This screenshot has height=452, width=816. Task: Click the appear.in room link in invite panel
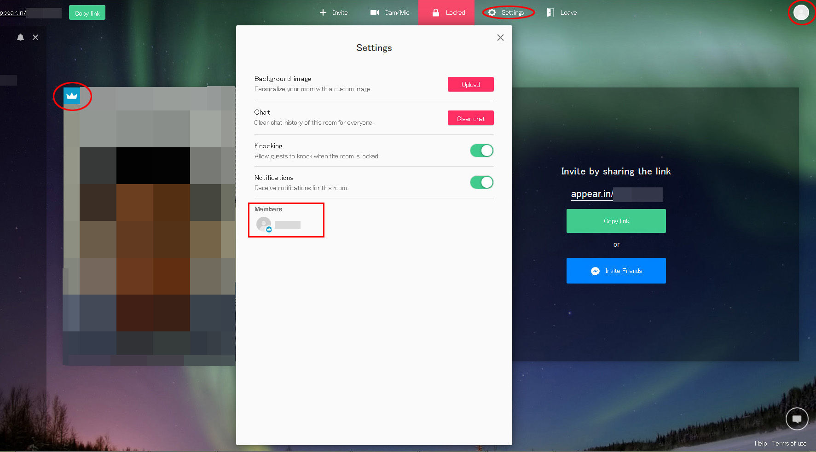(x=617, y=194)
